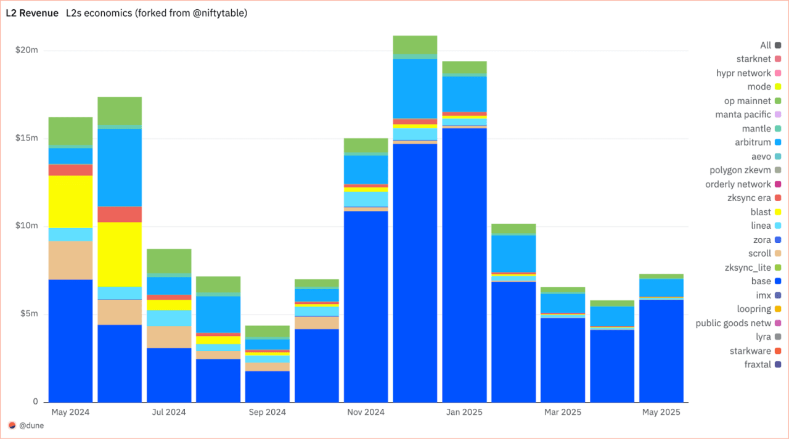Toggle polygon zkevm series in legend
The image size is (789, 439).
tap(740, 170)
